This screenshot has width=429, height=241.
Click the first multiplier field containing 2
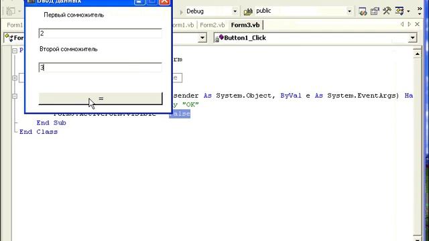pos(100,33)
